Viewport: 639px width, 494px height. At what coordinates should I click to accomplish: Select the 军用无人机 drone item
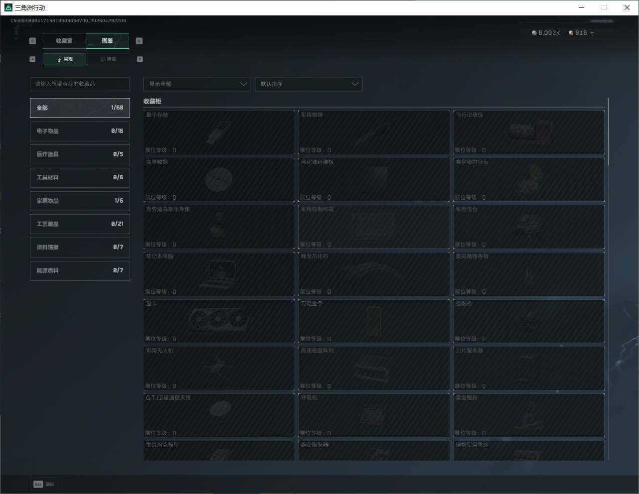219,369
